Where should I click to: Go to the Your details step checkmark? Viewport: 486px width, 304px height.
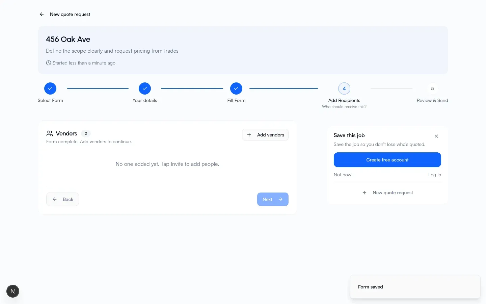pos(145,88)
